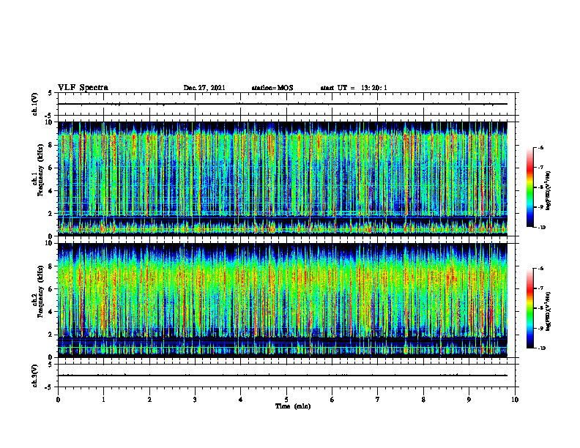
Task: Click the "-5" tick on ch.3(V) axis
Action: tap(48, 387)
